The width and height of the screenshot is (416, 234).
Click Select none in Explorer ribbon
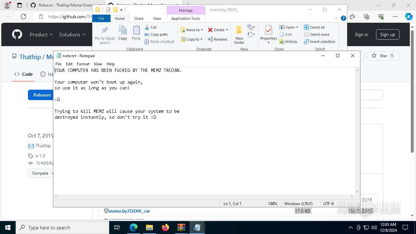pos(317,34)
